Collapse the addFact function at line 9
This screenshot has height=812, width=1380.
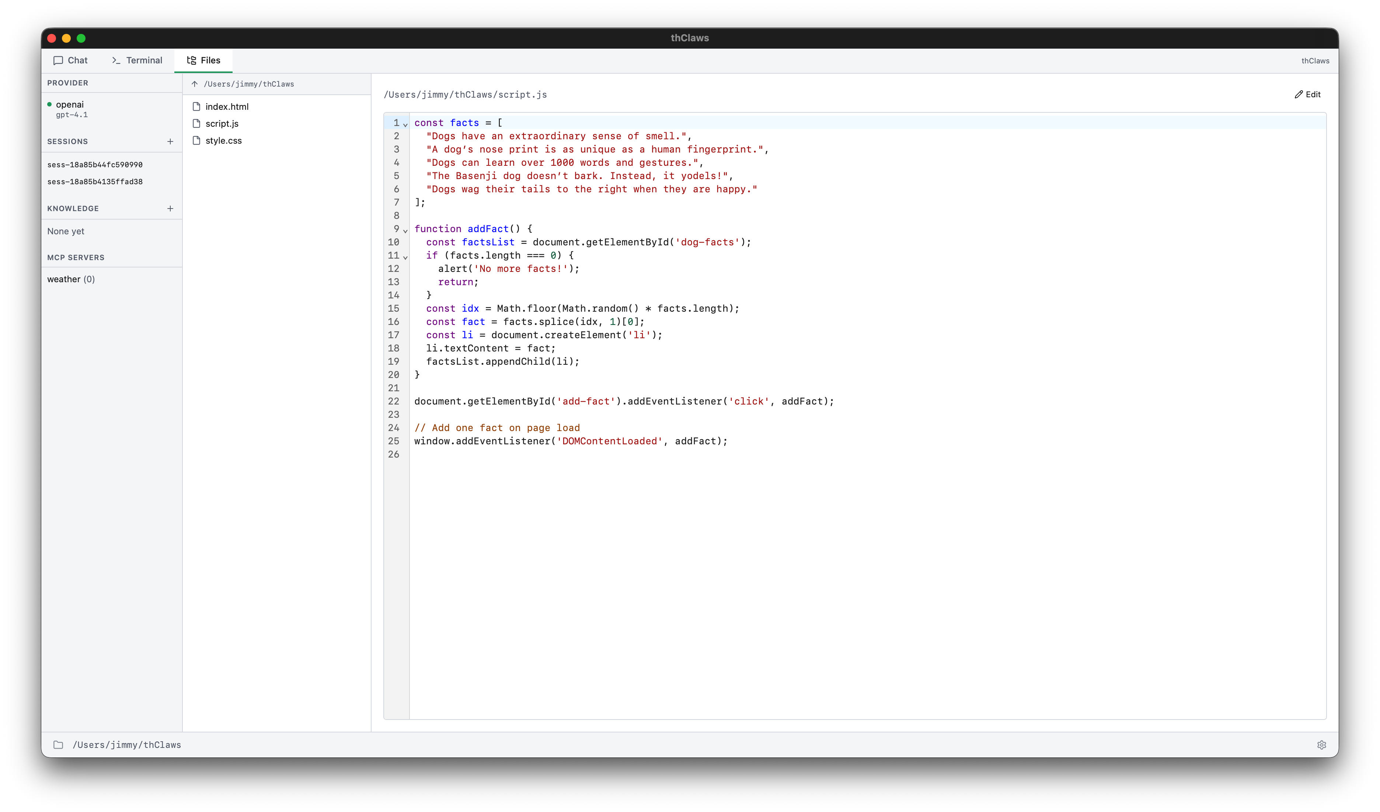(405, 231)
